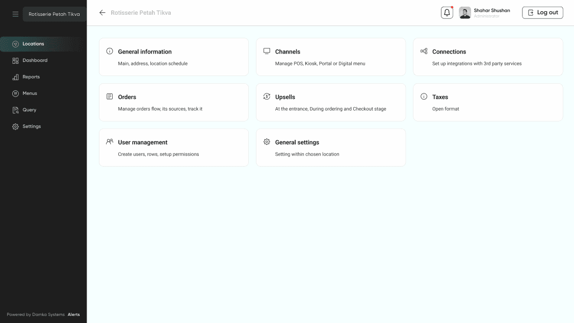This screenshot has height=323, width=574.
Task: Go back using the left arrow icon
Action: pos(102,12)
